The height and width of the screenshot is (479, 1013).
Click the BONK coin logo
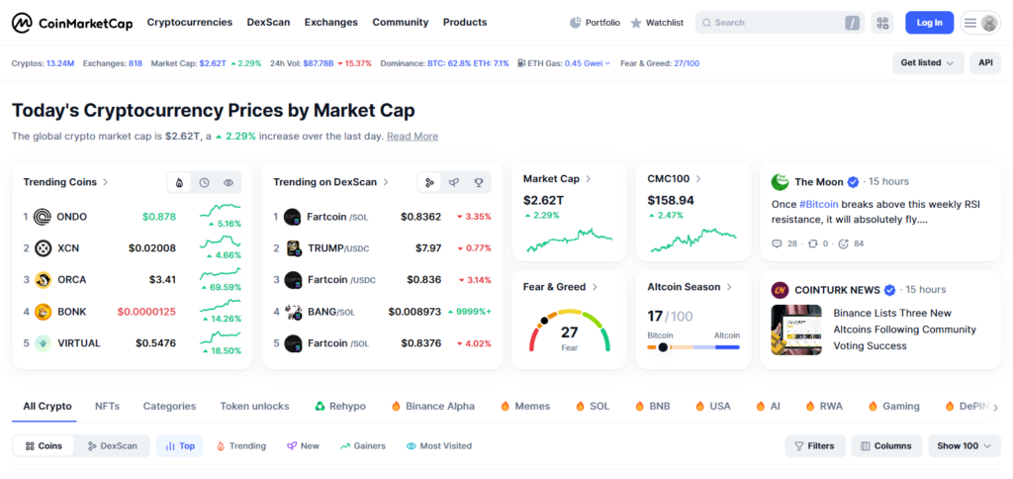tap(43, 312)
